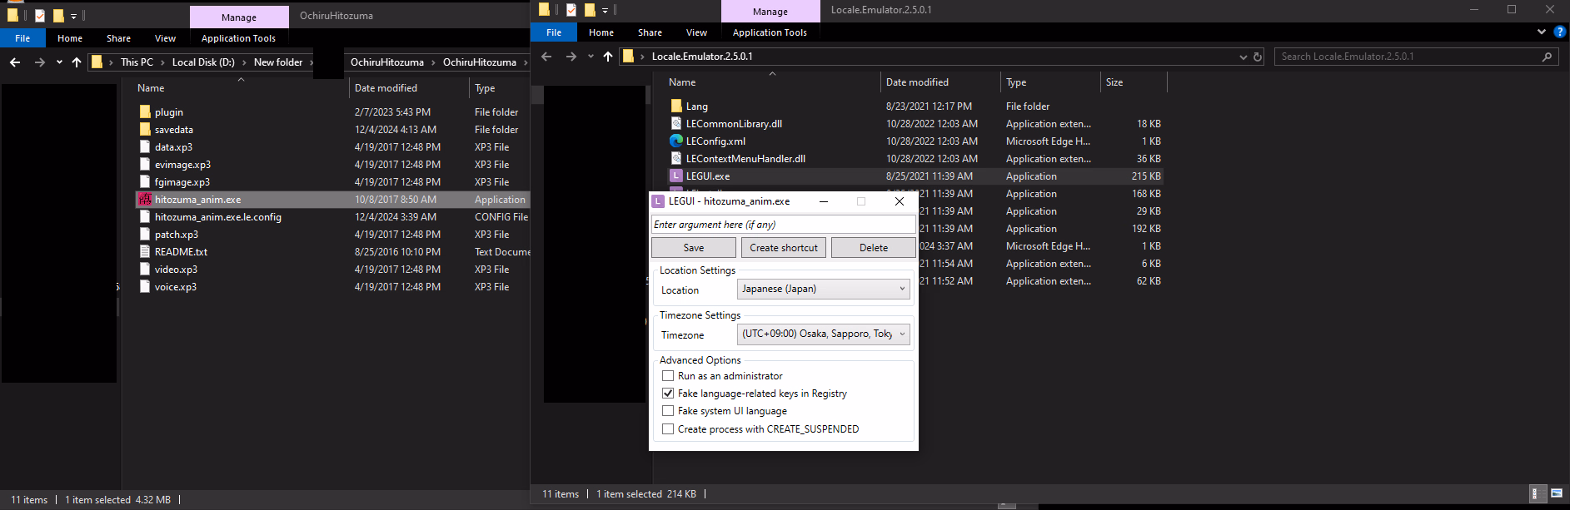Image resolution: width=1570 pixels, height=510 pixels.
Task: Click the Help question mark icon
Action: tap(1559, 32)
